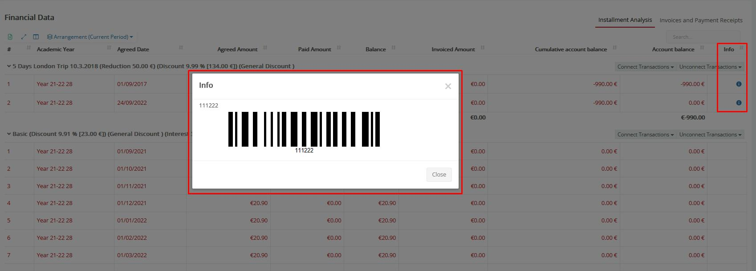Collapse the 5 Days London Trip group
756x271 pixels.
coord(8,66)
